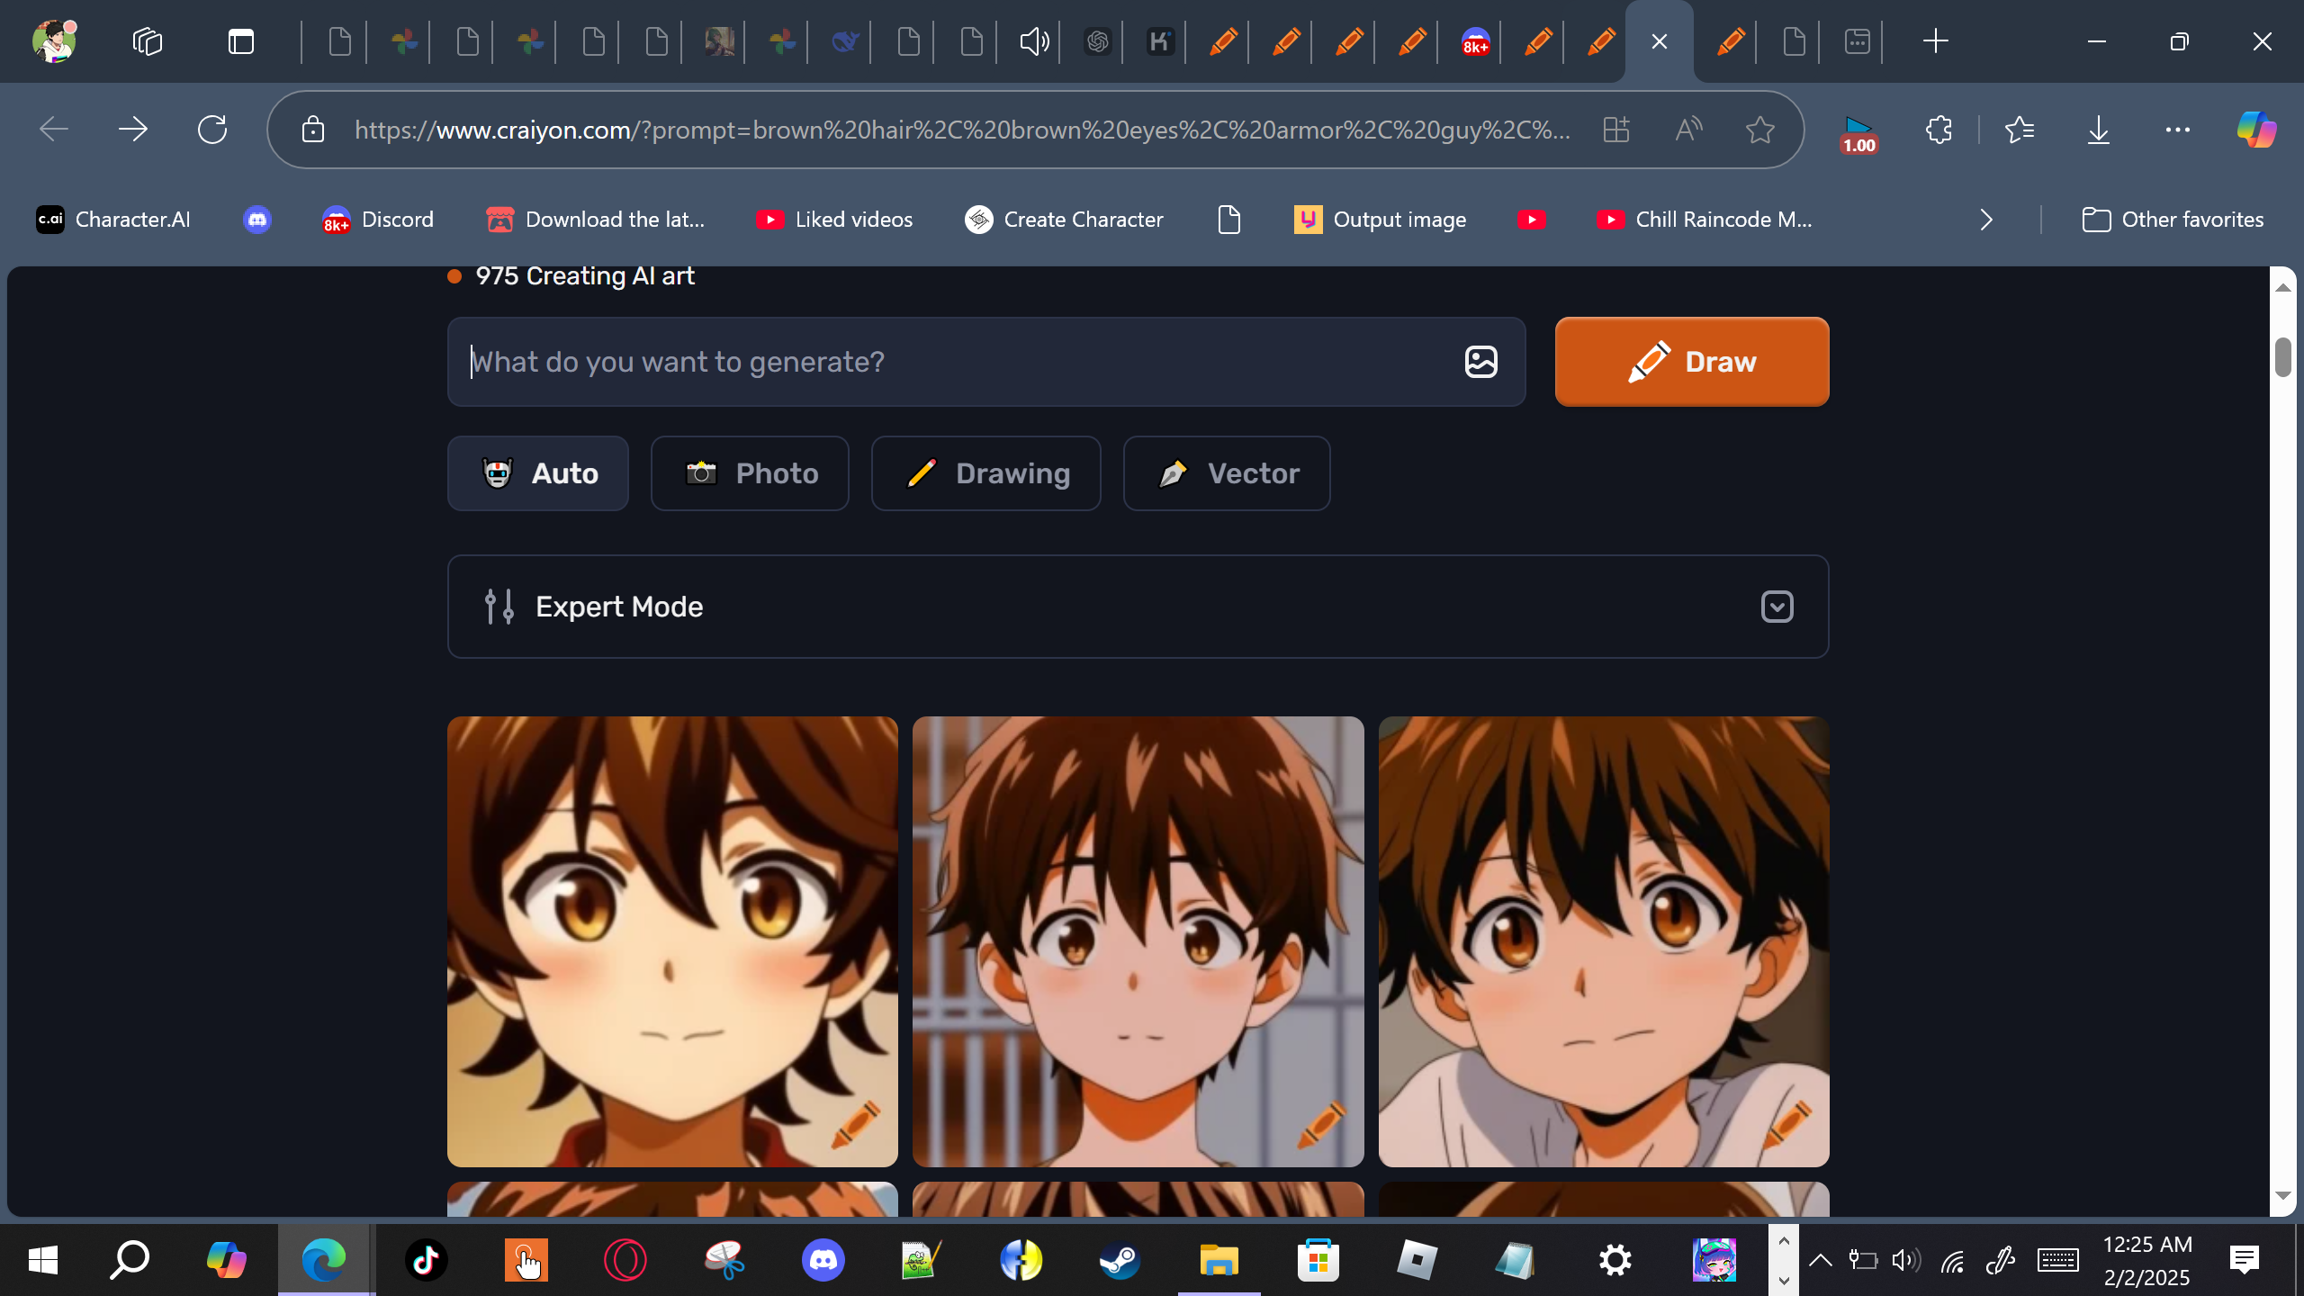Screen dimensions: 2304x1296
Task: Add this page to favorites star icon
Action: 1759,130
